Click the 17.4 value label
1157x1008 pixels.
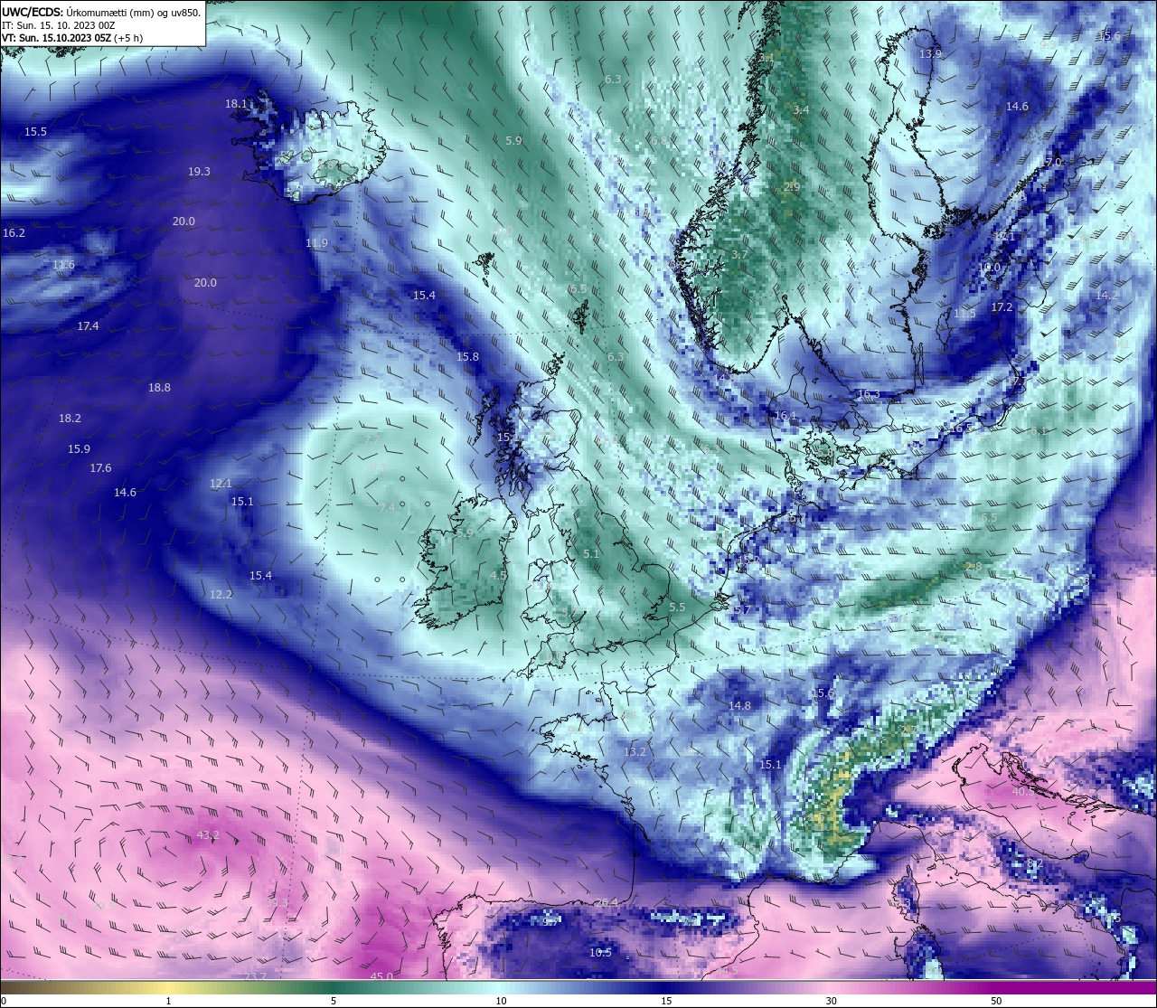pyautogui.click(x=88, y=326)
